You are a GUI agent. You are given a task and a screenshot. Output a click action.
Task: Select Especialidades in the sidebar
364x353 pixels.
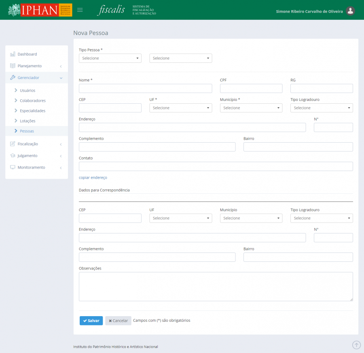pyautogui.click(x=32, y=111)
